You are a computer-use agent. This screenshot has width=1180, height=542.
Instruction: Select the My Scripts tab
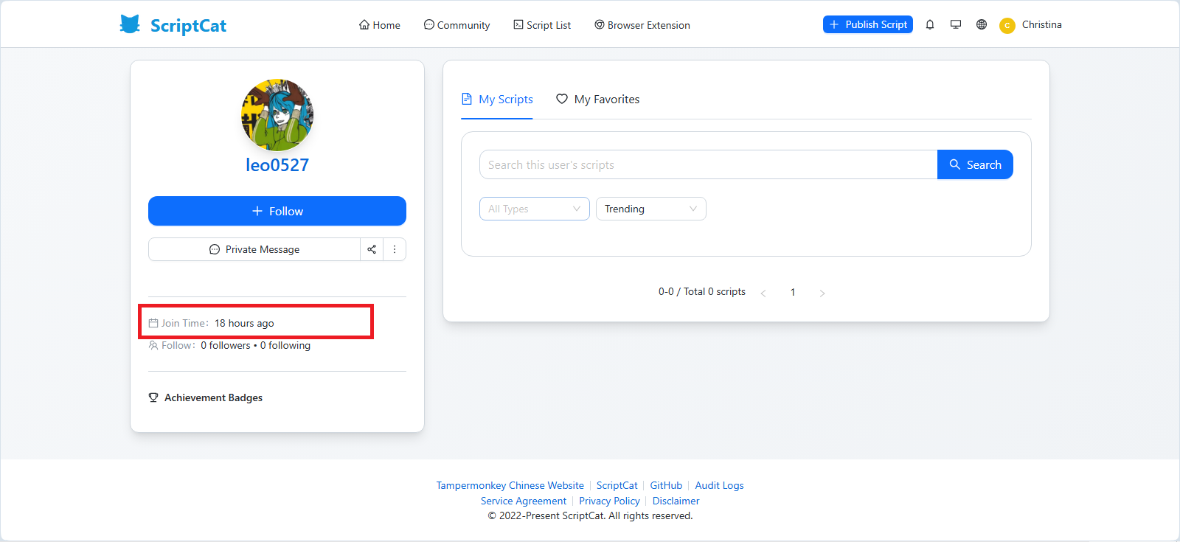pyautogui.click(x=497, y=100)
